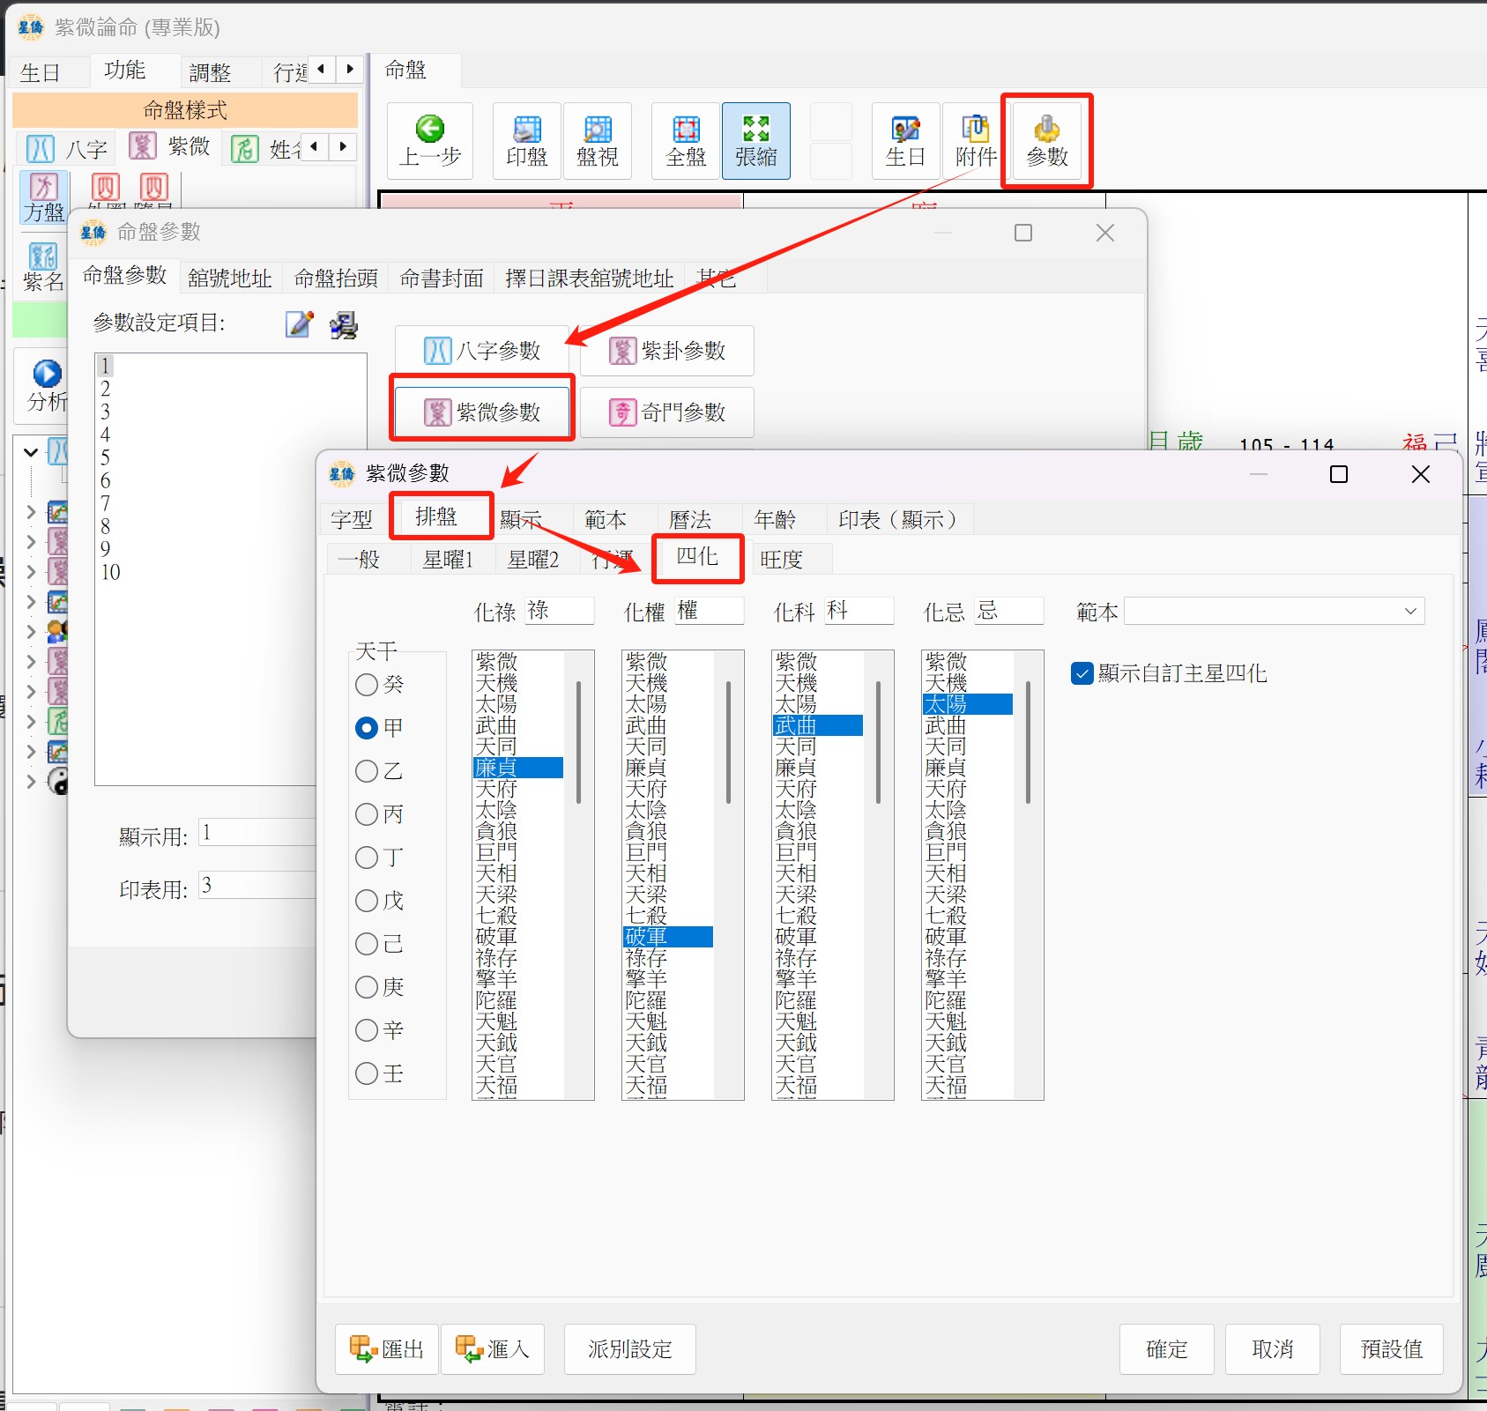
Task: Toggle the 張縮 expand-shrink icon
Action: pyautogui.click(x=755, y=141)
